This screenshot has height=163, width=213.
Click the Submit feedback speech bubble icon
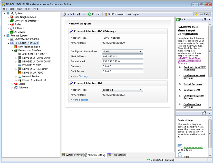[180, 146]
